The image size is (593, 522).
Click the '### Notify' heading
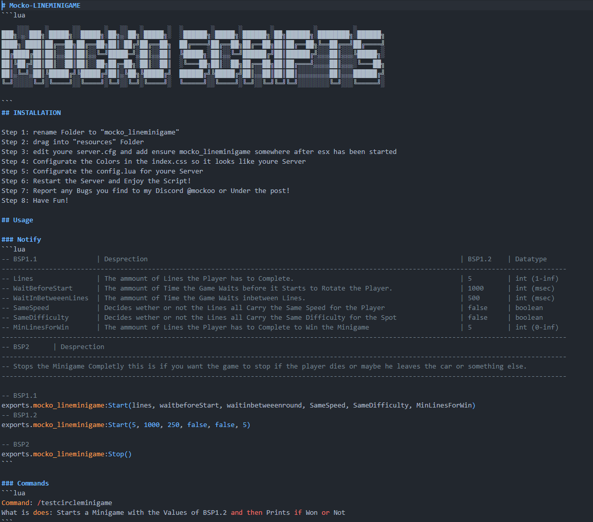(x=21, y=240)
